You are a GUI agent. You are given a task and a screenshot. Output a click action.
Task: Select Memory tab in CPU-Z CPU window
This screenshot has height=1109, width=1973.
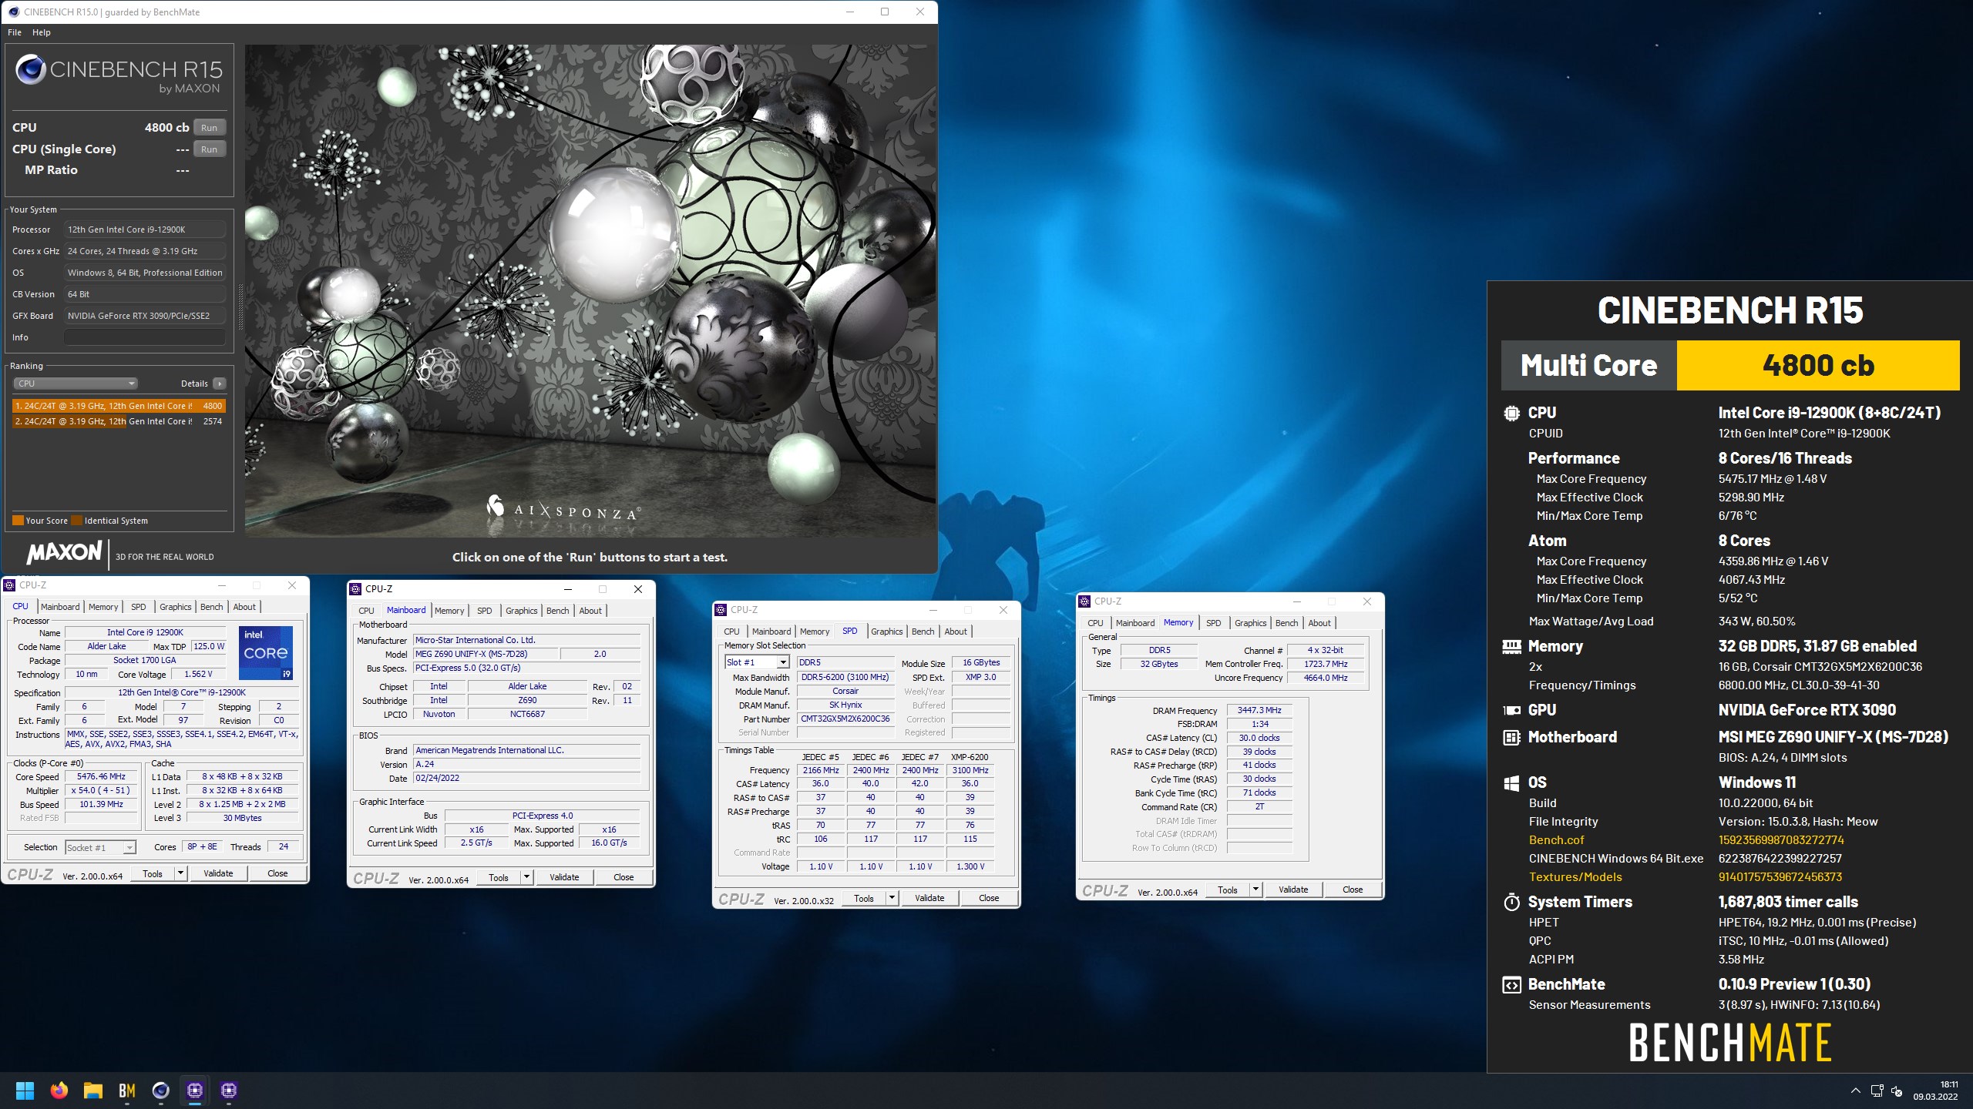point(103,607)
